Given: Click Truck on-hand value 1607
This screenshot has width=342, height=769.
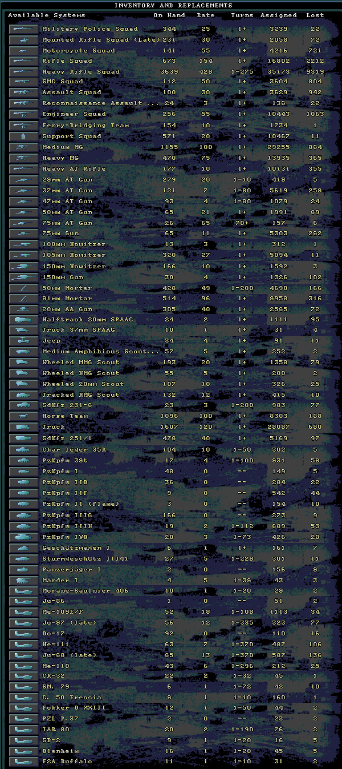Looking at the screenshot, I should point(169,427).
